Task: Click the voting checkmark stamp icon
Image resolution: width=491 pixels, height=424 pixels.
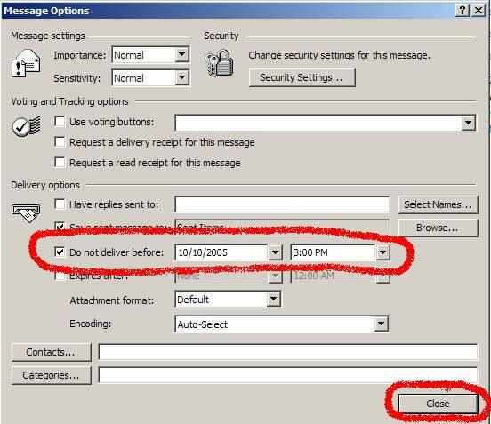Action: click(26, 126)
